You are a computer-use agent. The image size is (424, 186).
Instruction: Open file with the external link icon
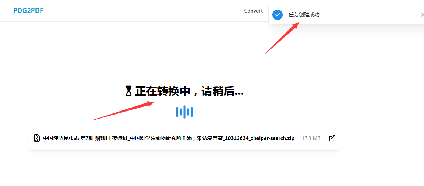[x=332, y=138]
